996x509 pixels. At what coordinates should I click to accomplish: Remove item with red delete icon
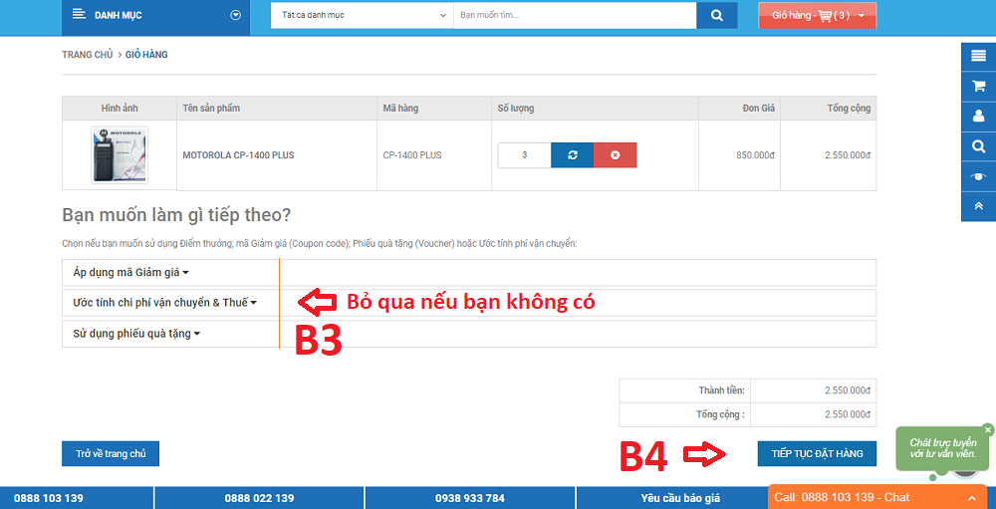(x=615, y=155)
